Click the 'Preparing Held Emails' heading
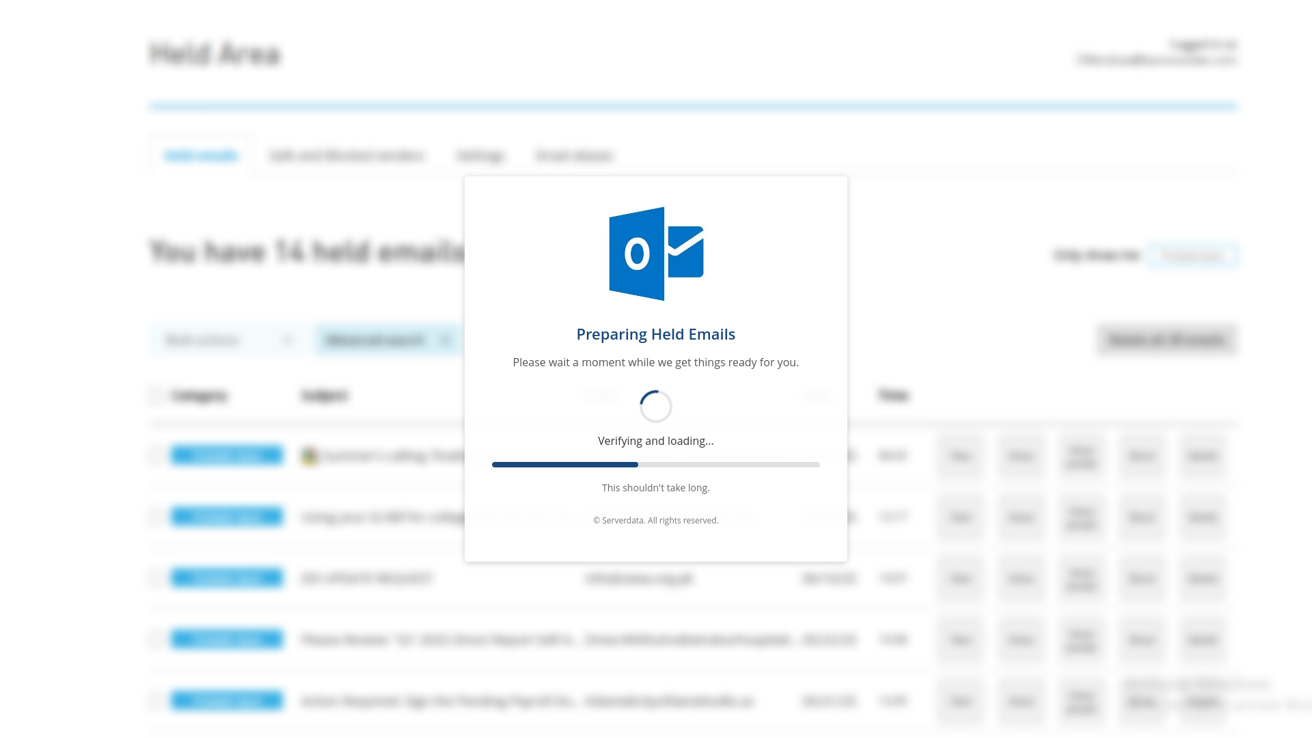 pyautogui.click(x=656, y=334)
